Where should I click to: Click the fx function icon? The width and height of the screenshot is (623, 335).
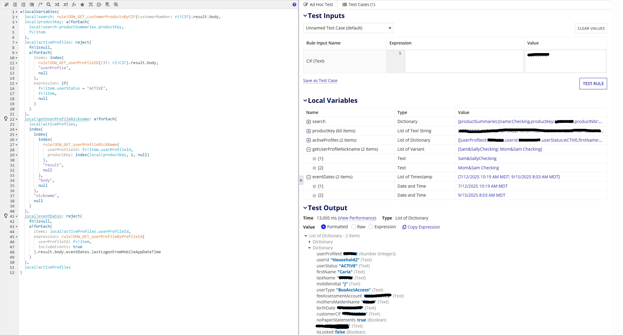[x=74, y=5]
